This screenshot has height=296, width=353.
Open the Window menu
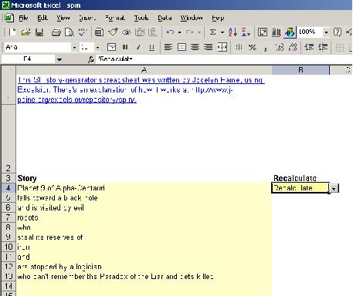tap(192, 18)
